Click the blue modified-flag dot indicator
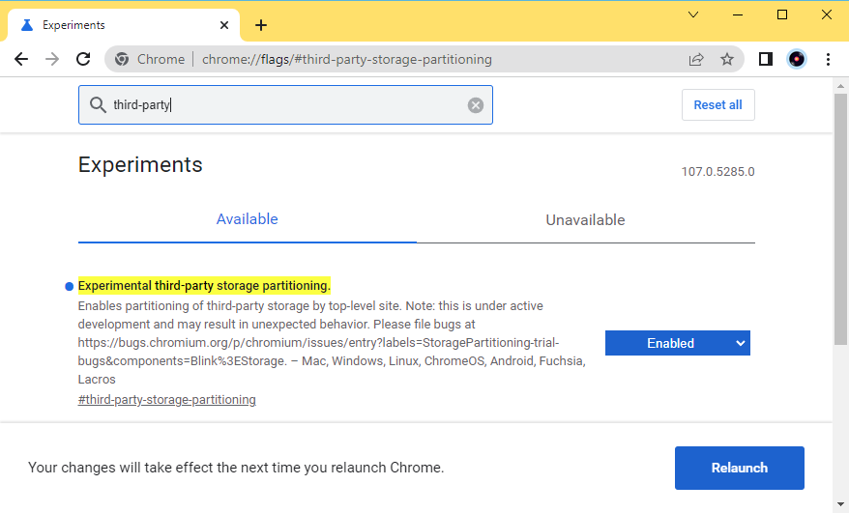Viewport: 849px width, 513px height. point(69,286)
